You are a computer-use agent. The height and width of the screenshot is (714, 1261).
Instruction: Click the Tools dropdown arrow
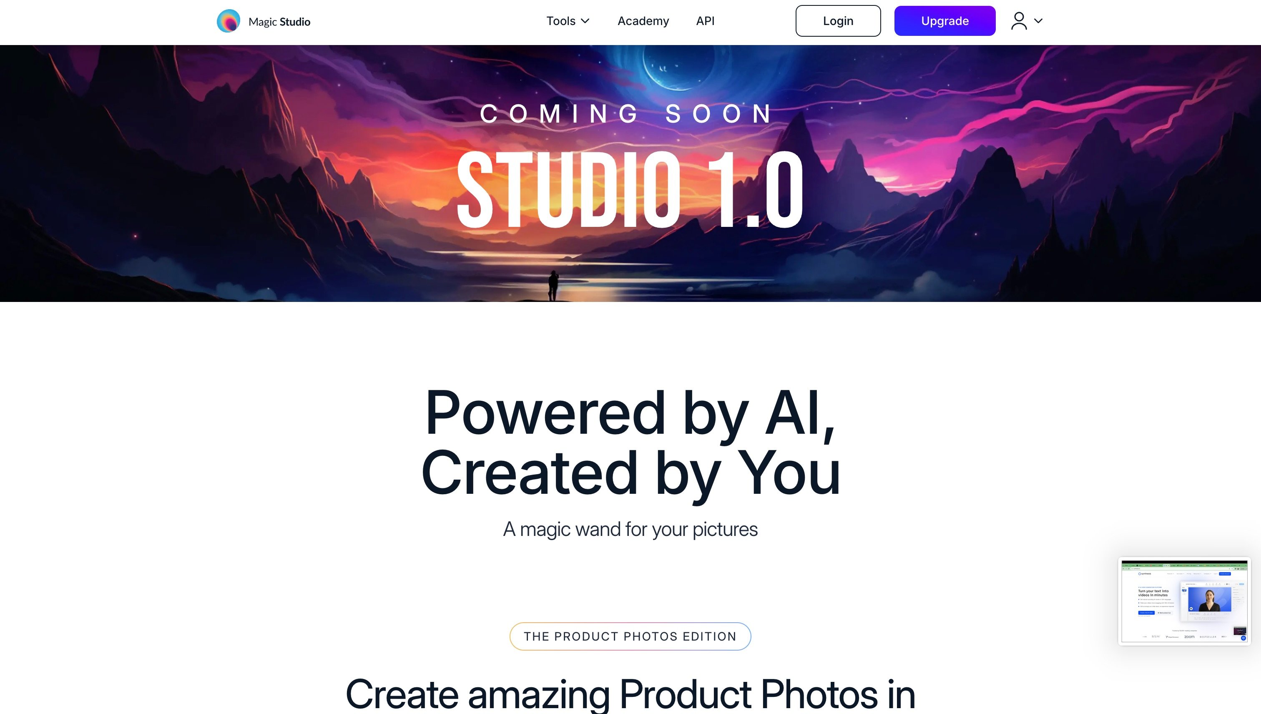tap(585, 21)
